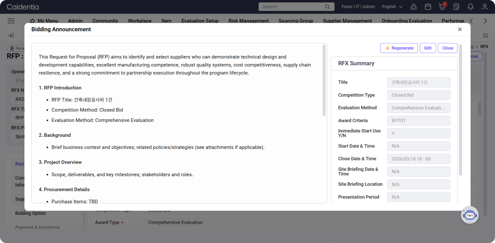Click the announcement text scrollbar
The height and width of the screenshot is (243, 495).
324,81
